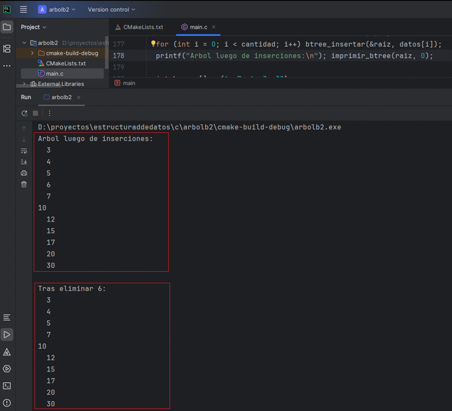Open the Structure tool window
Viewport: 452px width, 411px height.
pos(7,49)
